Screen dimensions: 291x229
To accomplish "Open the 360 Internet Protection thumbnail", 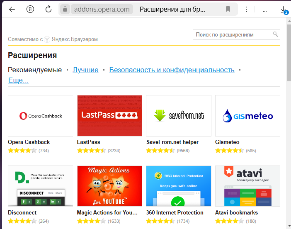I will pos(179,186).
